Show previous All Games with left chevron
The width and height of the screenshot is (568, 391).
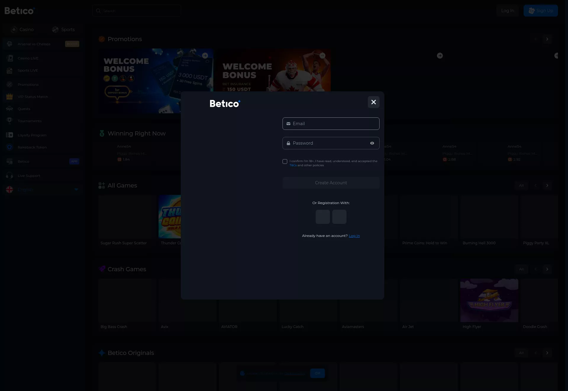tap(535, 185)
